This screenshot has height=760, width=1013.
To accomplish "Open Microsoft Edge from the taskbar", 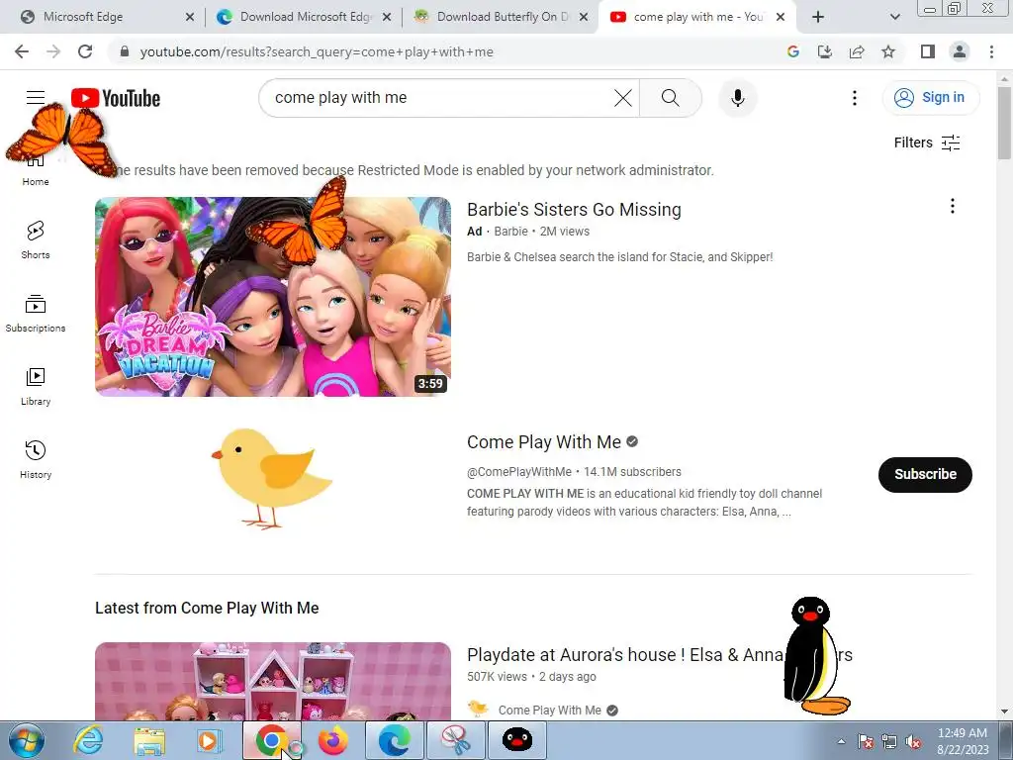I will 395,740.
